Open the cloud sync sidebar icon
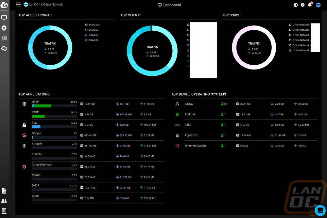327x218 pixels. click(4, 49)
